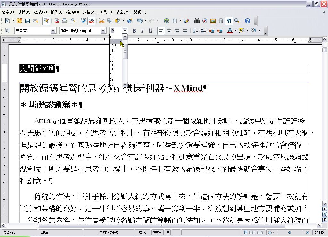Copy selection icon
The height and width of the screenshot is (237, 328).
point(110,21)
